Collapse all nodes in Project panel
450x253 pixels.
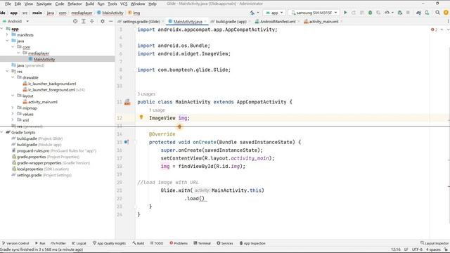pyautogui.click(x=92, y=21)
